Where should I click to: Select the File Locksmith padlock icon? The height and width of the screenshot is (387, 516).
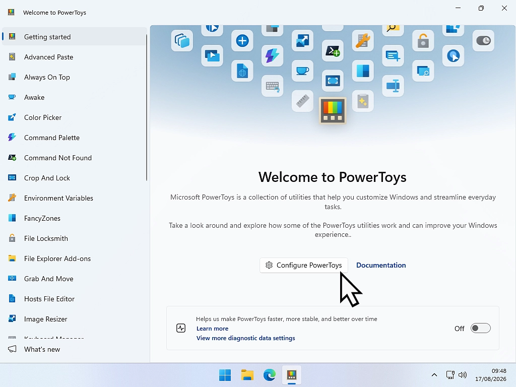12,238
